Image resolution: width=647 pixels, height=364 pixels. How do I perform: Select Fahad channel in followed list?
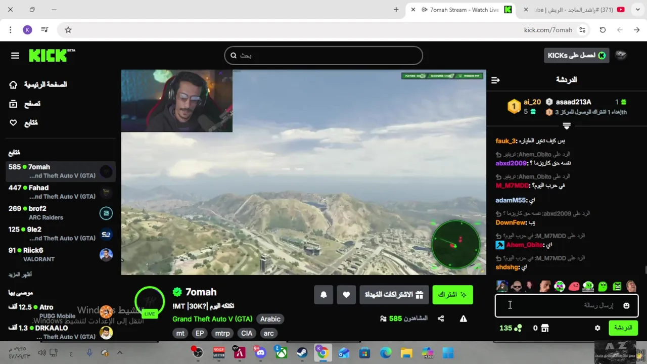[x=61, y=192]
